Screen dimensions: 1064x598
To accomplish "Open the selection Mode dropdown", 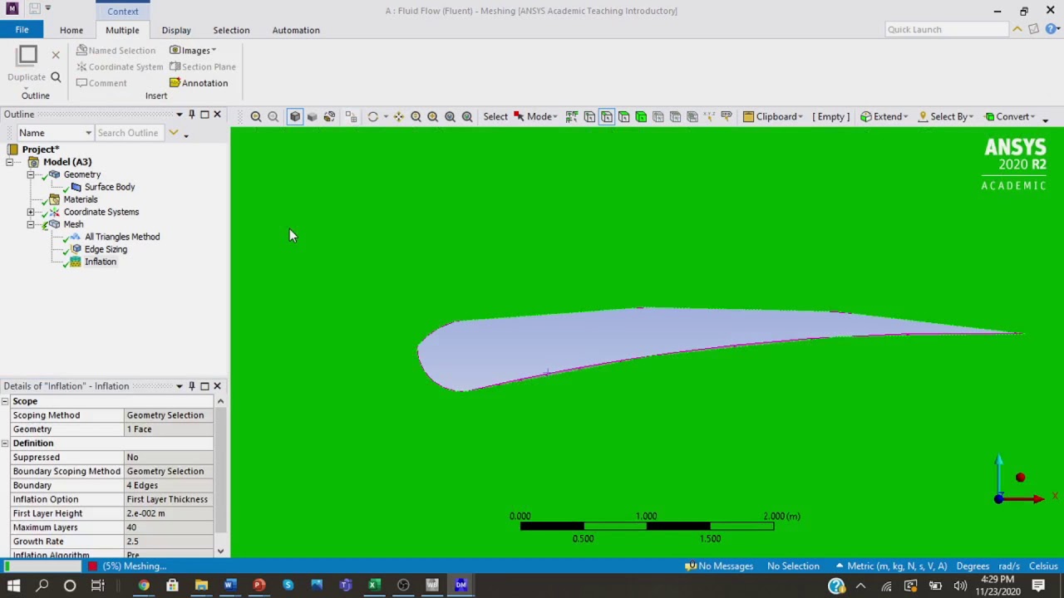I will click(x=535, y=116).
